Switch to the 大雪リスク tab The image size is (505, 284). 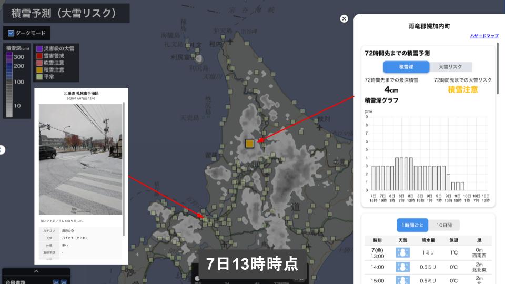coord(450,67)
